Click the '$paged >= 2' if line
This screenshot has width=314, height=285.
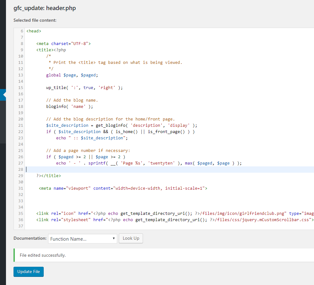click(86, 157)
